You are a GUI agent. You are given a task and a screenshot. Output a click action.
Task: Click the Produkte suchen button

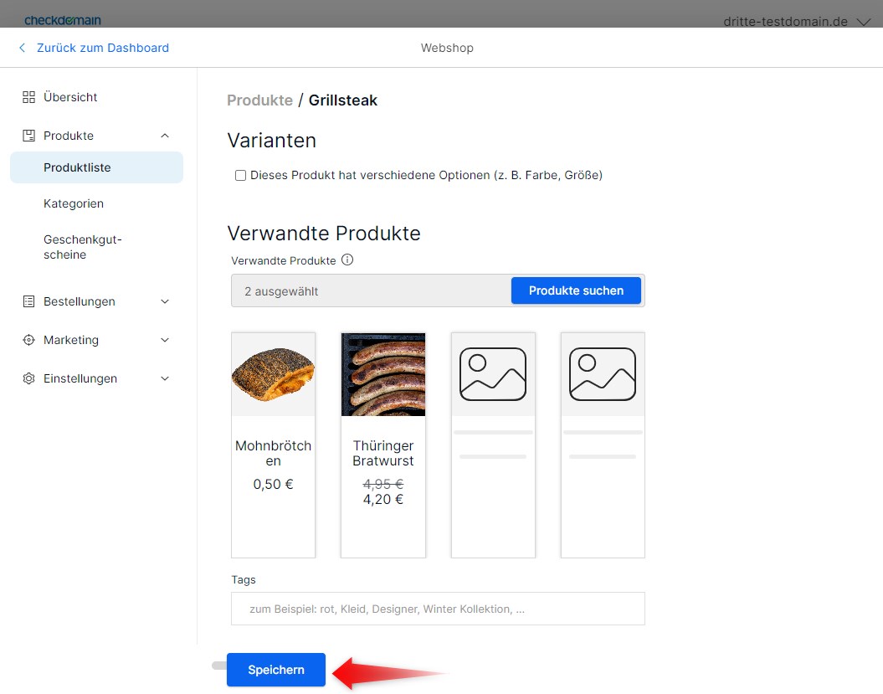coord(575,290)
